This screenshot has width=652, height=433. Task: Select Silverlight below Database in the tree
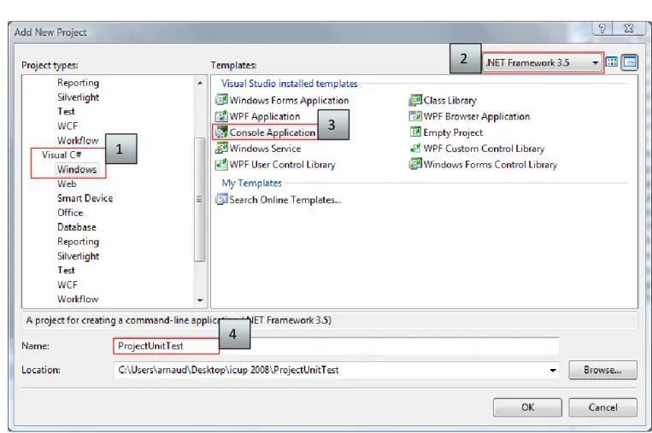(78, 256)
